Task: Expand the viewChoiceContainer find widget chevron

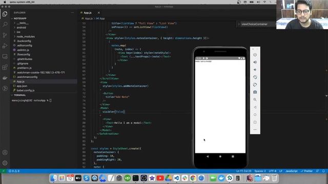Action: (239, 24)
